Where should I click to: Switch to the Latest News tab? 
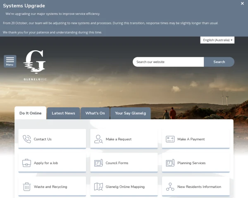[63, 113]
